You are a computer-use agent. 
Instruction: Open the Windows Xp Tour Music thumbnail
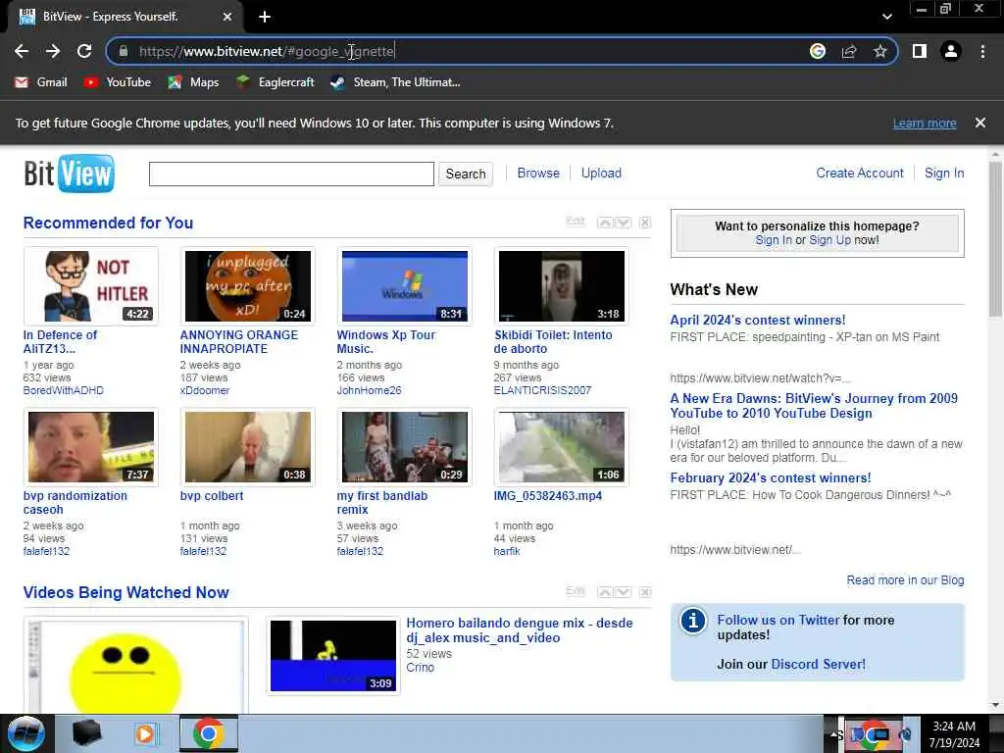click(405, 286)
